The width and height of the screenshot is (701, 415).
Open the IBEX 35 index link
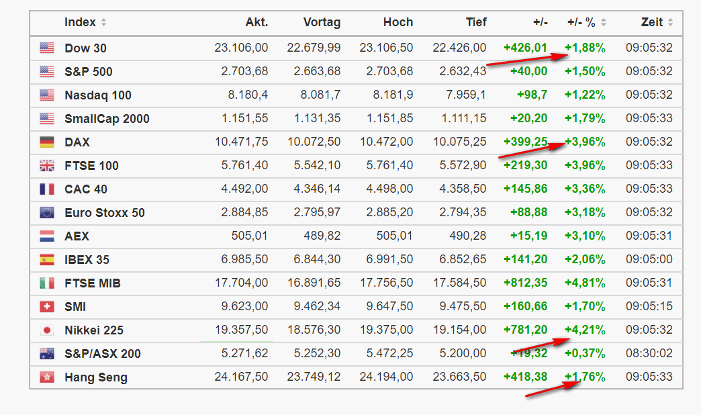coord(87,259)
